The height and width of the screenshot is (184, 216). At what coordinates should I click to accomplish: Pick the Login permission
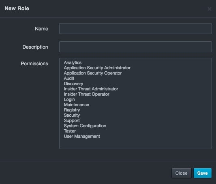(69, 99)
